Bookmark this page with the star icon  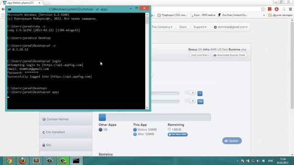263,9
